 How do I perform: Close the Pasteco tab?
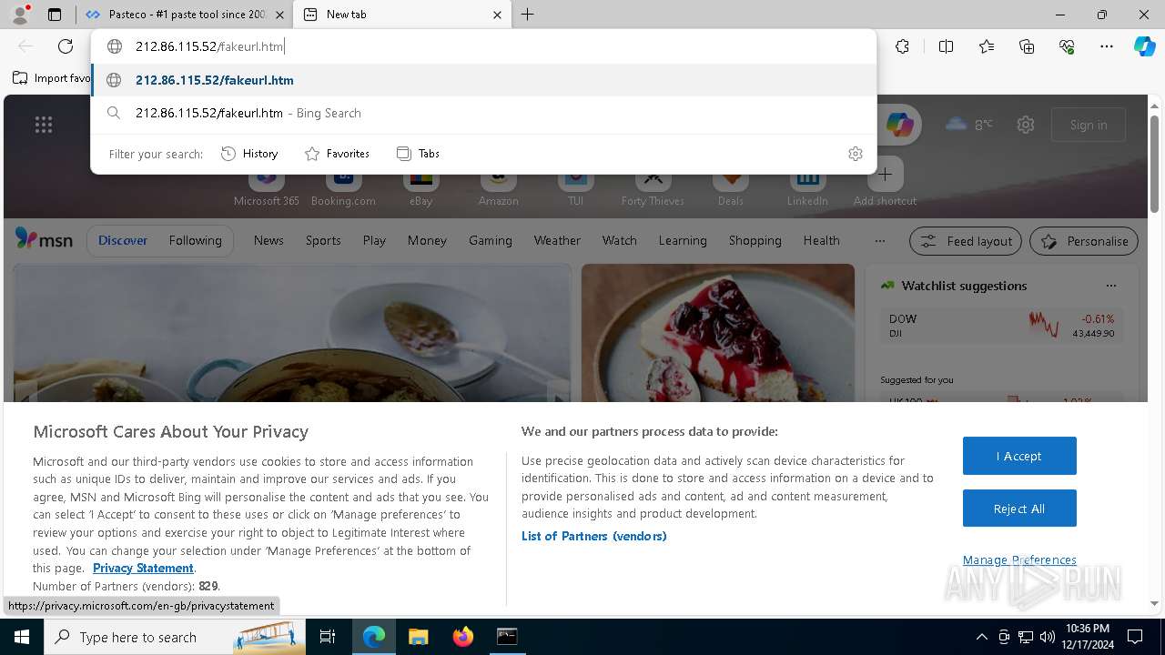tap(279, 15)
